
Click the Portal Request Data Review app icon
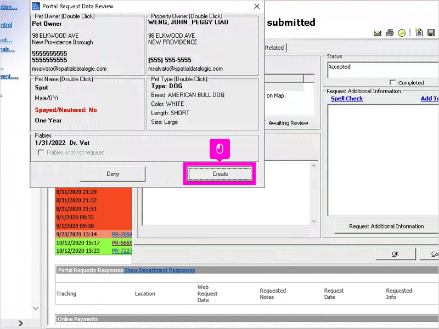click(36, 6)
